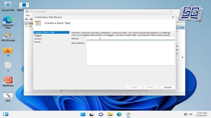Image resolution: width=211 pixels, height=118 pixels.
Task: Open the File menu in Task Scheduler
Action: pos(28,15)
